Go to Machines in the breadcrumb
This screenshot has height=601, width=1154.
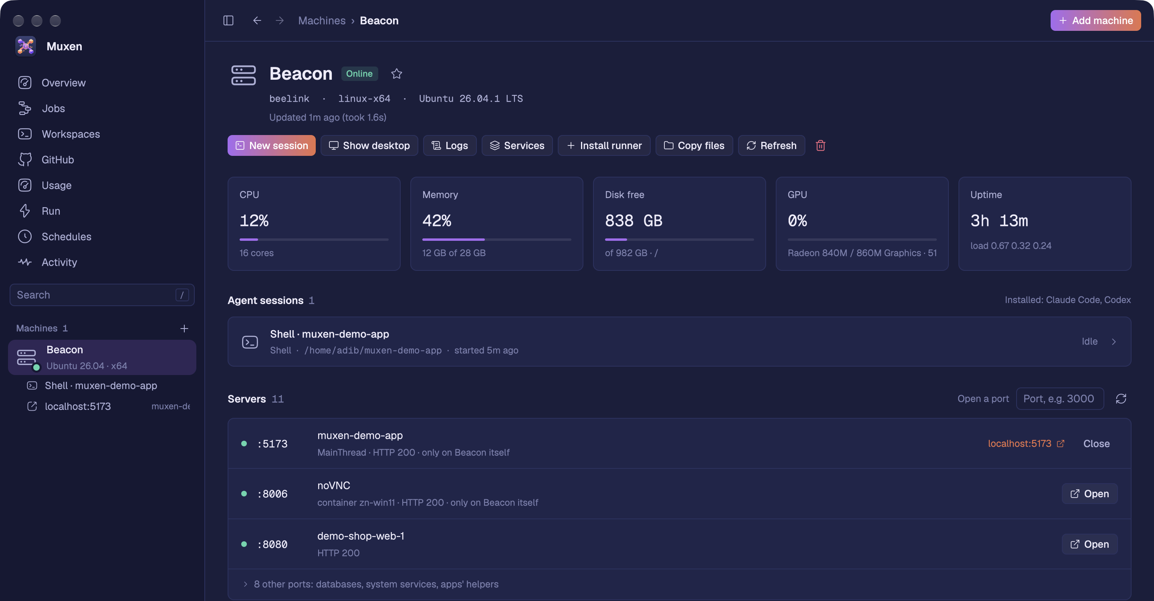click(x=322, y=20)
